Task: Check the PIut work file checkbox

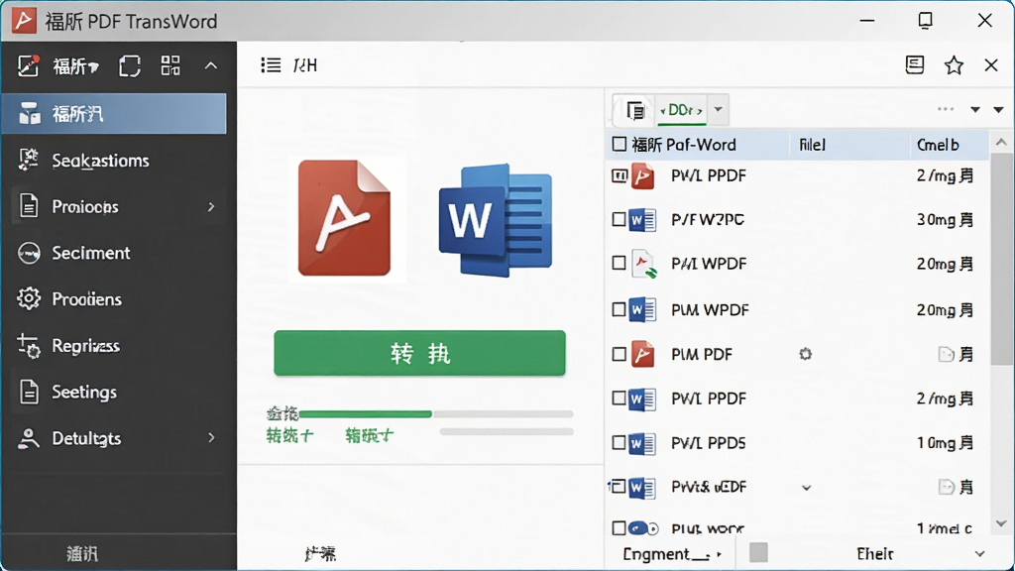Action: coord(619,528)
